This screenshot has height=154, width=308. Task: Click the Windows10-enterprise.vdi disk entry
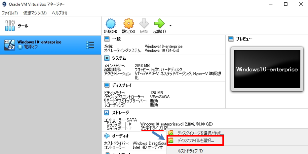click(x=176, y=124)
